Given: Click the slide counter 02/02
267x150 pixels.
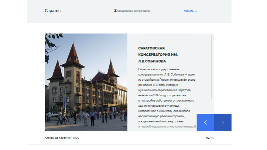Looking at the screenshot, I should (210, 138).
